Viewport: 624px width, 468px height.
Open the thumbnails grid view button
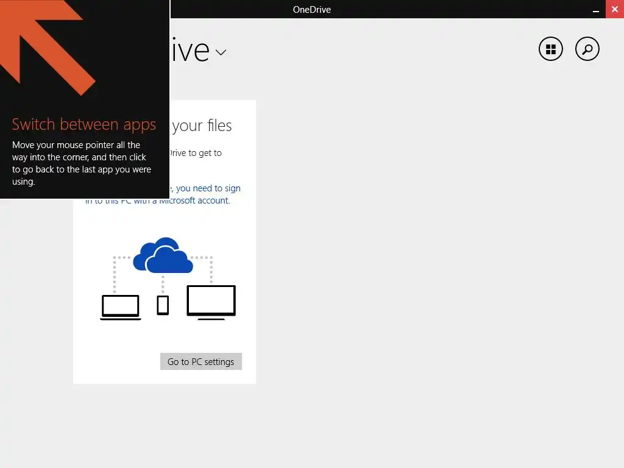550,49
